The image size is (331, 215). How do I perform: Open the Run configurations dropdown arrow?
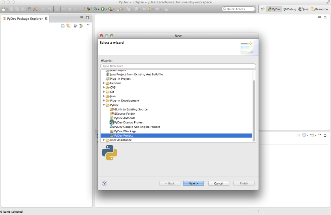106,9
